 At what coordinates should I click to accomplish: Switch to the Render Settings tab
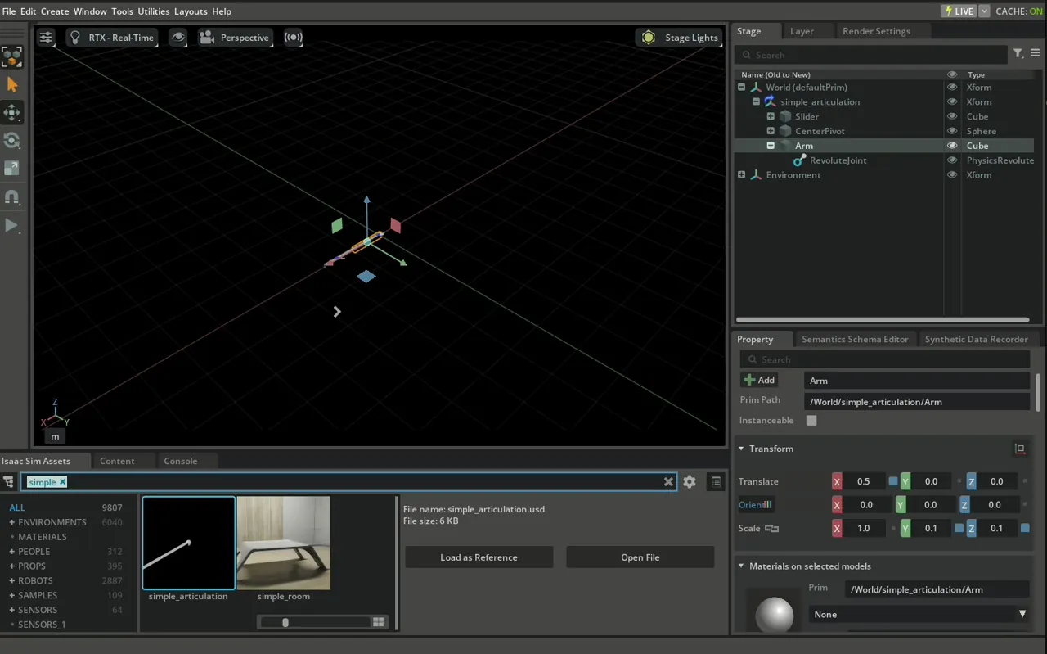(876, 31)
